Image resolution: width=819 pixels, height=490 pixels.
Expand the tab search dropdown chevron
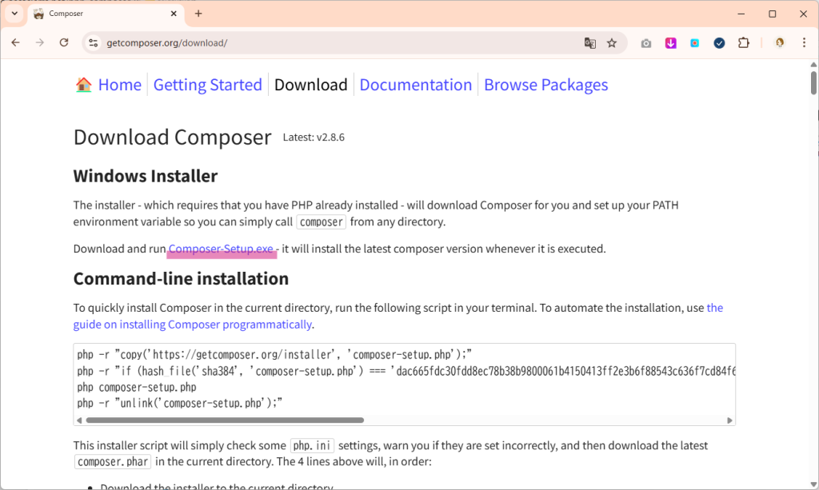pos(14,14)
